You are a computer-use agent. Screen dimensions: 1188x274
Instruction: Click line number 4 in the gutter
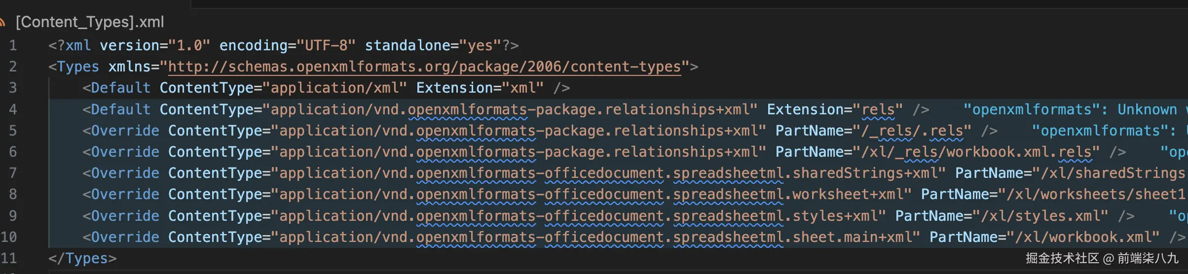coord(13,109)
